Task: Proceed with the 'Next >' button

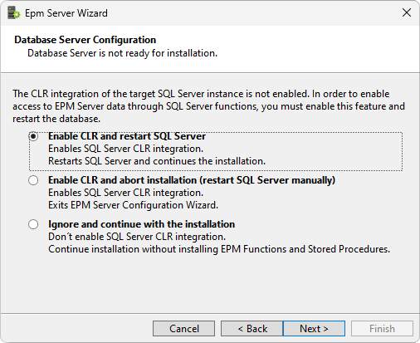Action: pyautogui.click(x=314, y=329)
